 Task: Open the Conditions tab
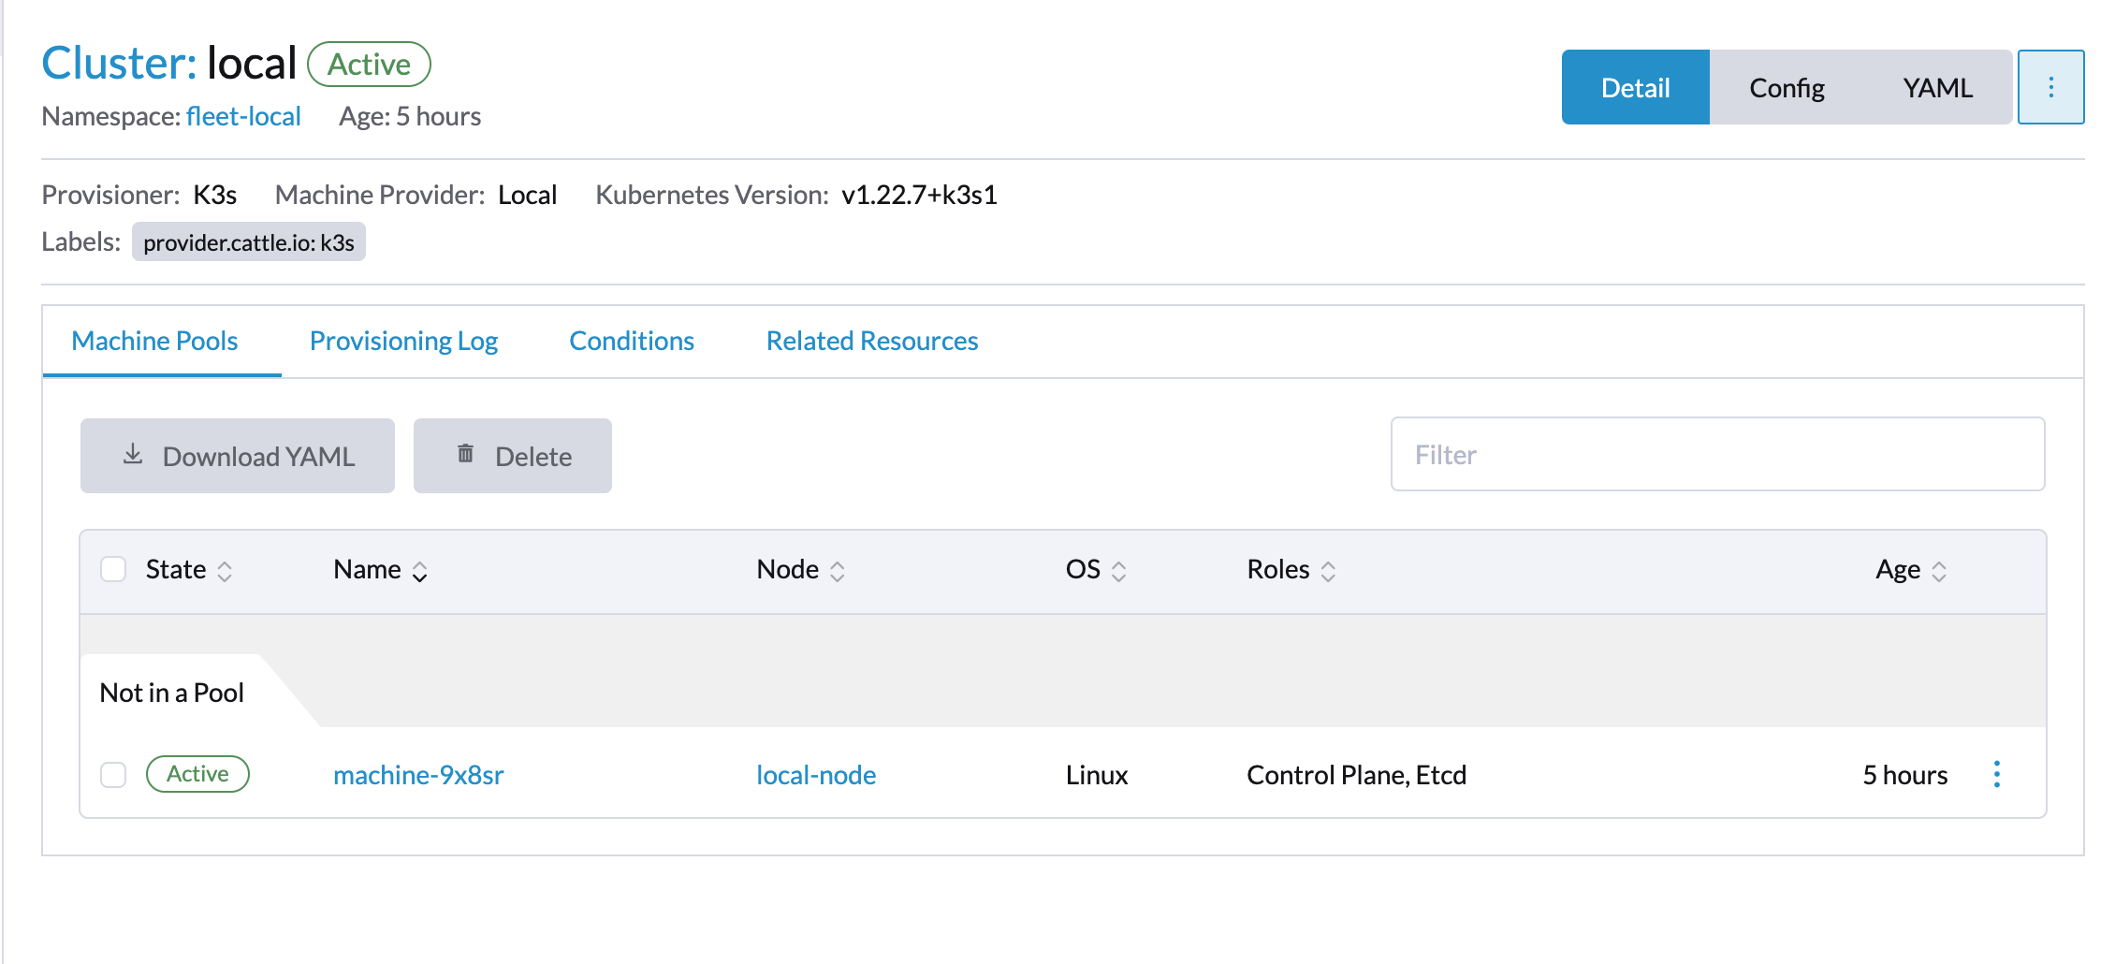pos(631,341)
